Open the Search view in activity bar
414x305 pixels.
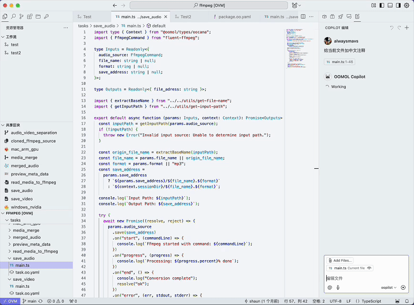click(x=13, y=16)
